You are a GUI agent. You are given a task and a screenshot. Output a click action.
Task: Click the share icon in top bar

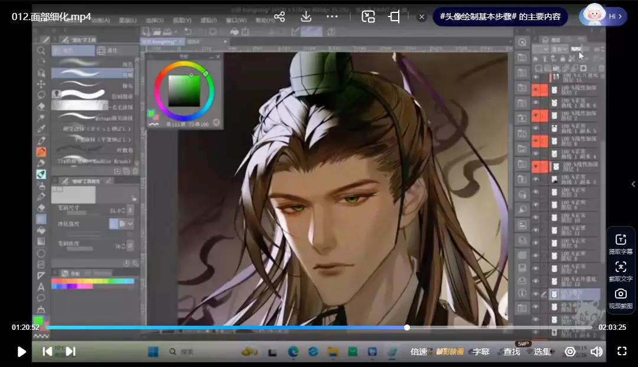(x=279, y=17)
